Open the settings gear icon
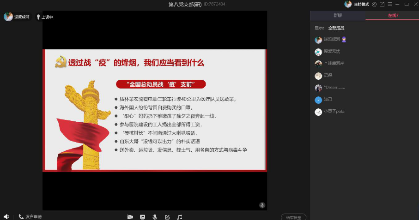Image resolution: width=419 pixels, height=220 pixels. (374, 4)
